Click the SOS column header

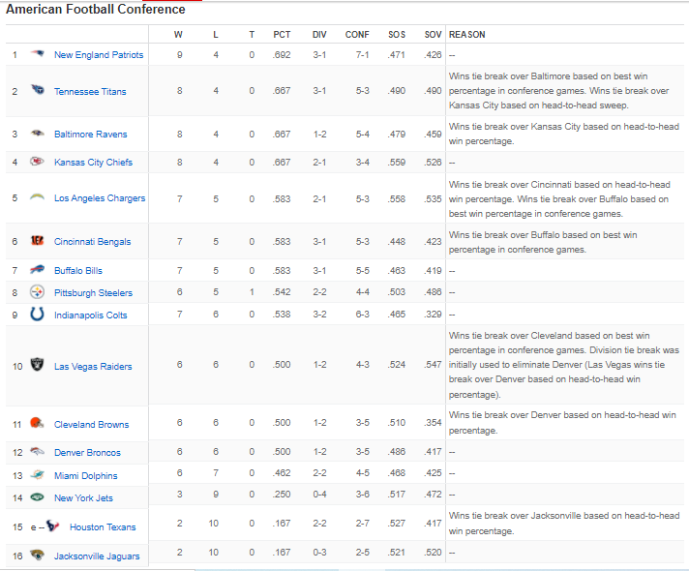tap(397, 35)
